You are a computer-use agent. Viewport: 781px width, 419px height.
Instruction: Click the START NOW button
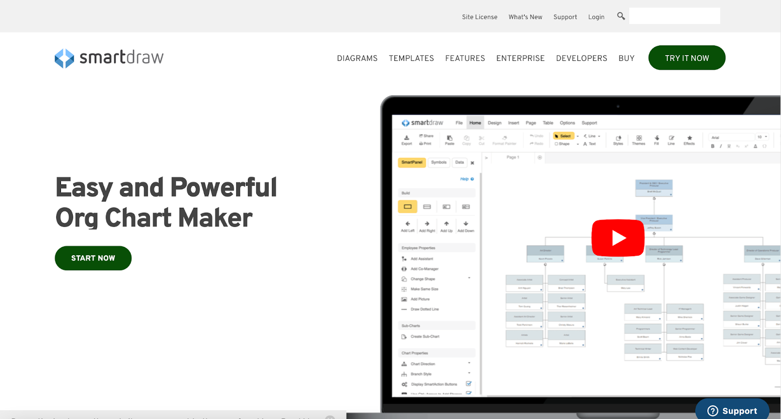[93, 258]
